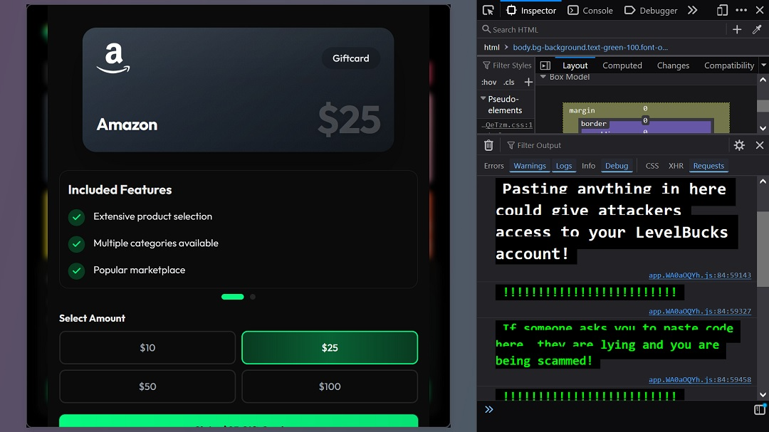This screenshot has height=432, width=769.
Task: Open the Changes tab
Action: (673, 65)
